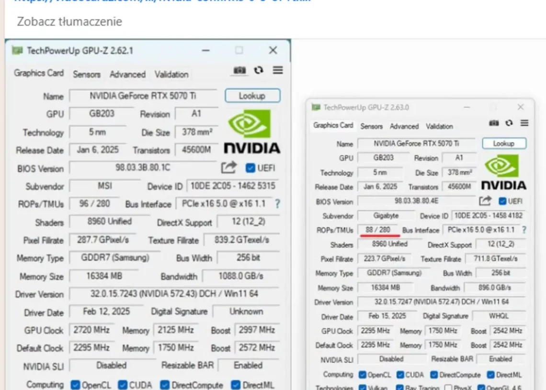Click the BIOS share icon in GPU-Z 2.63.0

(485, 201)
